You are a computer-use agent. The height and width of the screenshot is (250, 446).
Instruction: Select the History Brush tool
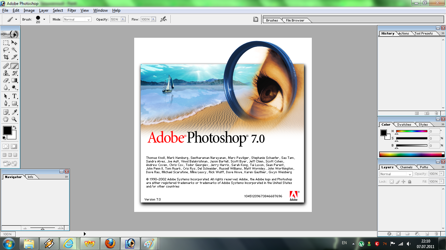(x=14, y=73)
